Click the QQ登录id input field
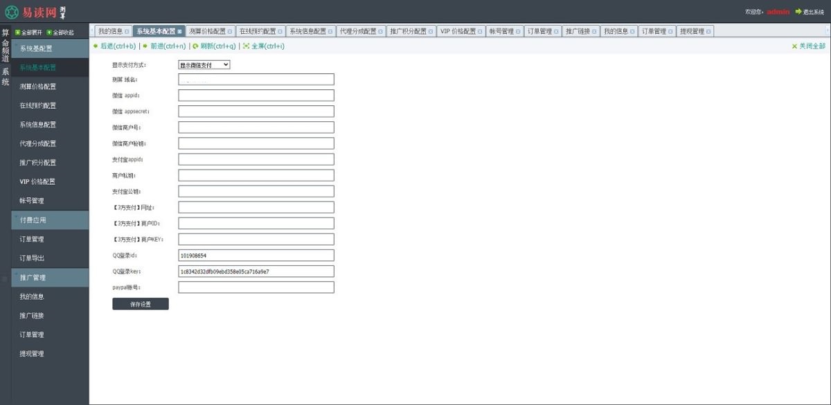This screenshot has width=831, height=405. click(256, 255)
